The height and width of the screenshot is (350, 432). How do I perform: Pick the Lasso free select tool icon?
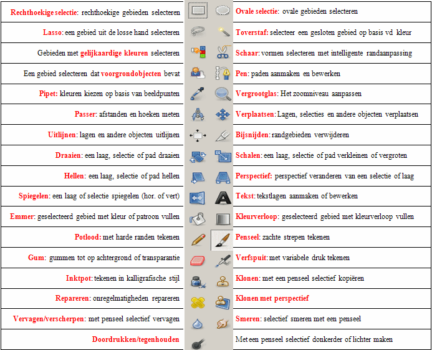(198, 31)
